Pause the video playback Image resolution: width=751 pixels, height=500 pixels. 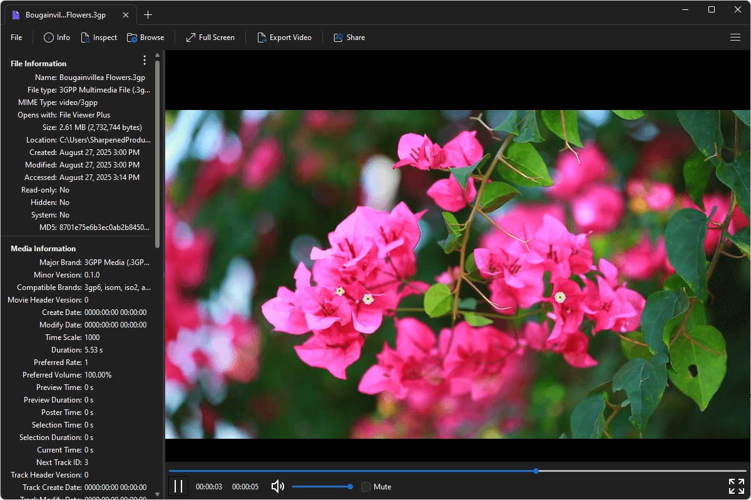pos(178,486)
